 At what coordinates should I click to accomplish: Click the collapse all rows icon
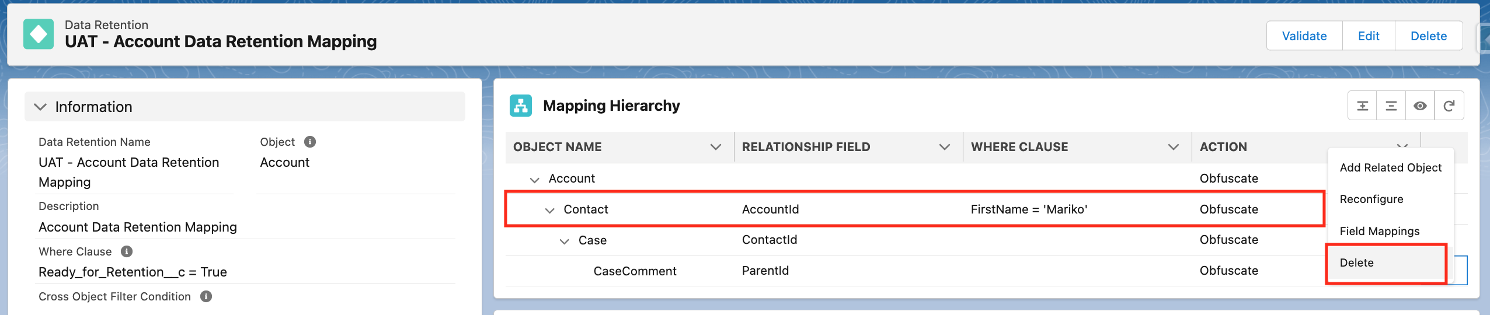tap(1391, 106)
